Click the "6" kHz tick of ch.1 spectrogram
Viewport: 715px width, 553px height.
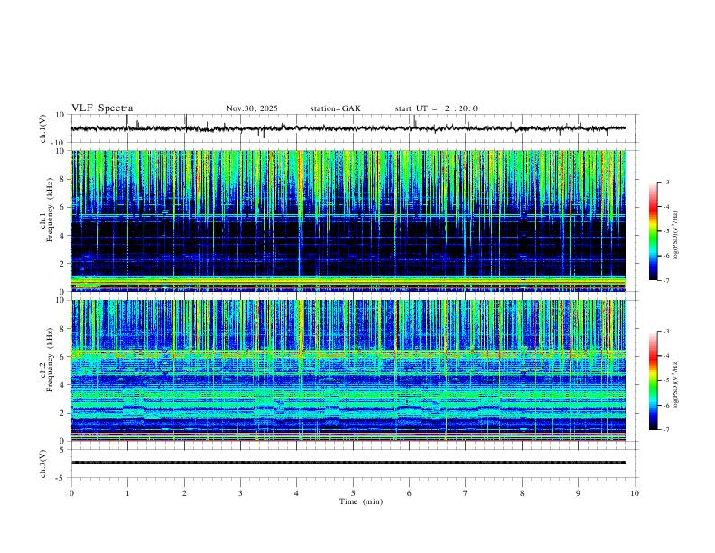coord(62,207)
